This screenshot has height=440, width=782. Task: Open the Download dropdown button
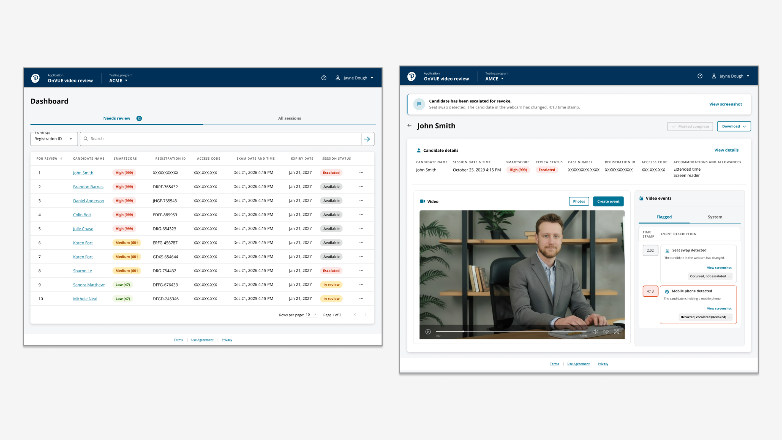pyautogui.click(x=734, y=126)
